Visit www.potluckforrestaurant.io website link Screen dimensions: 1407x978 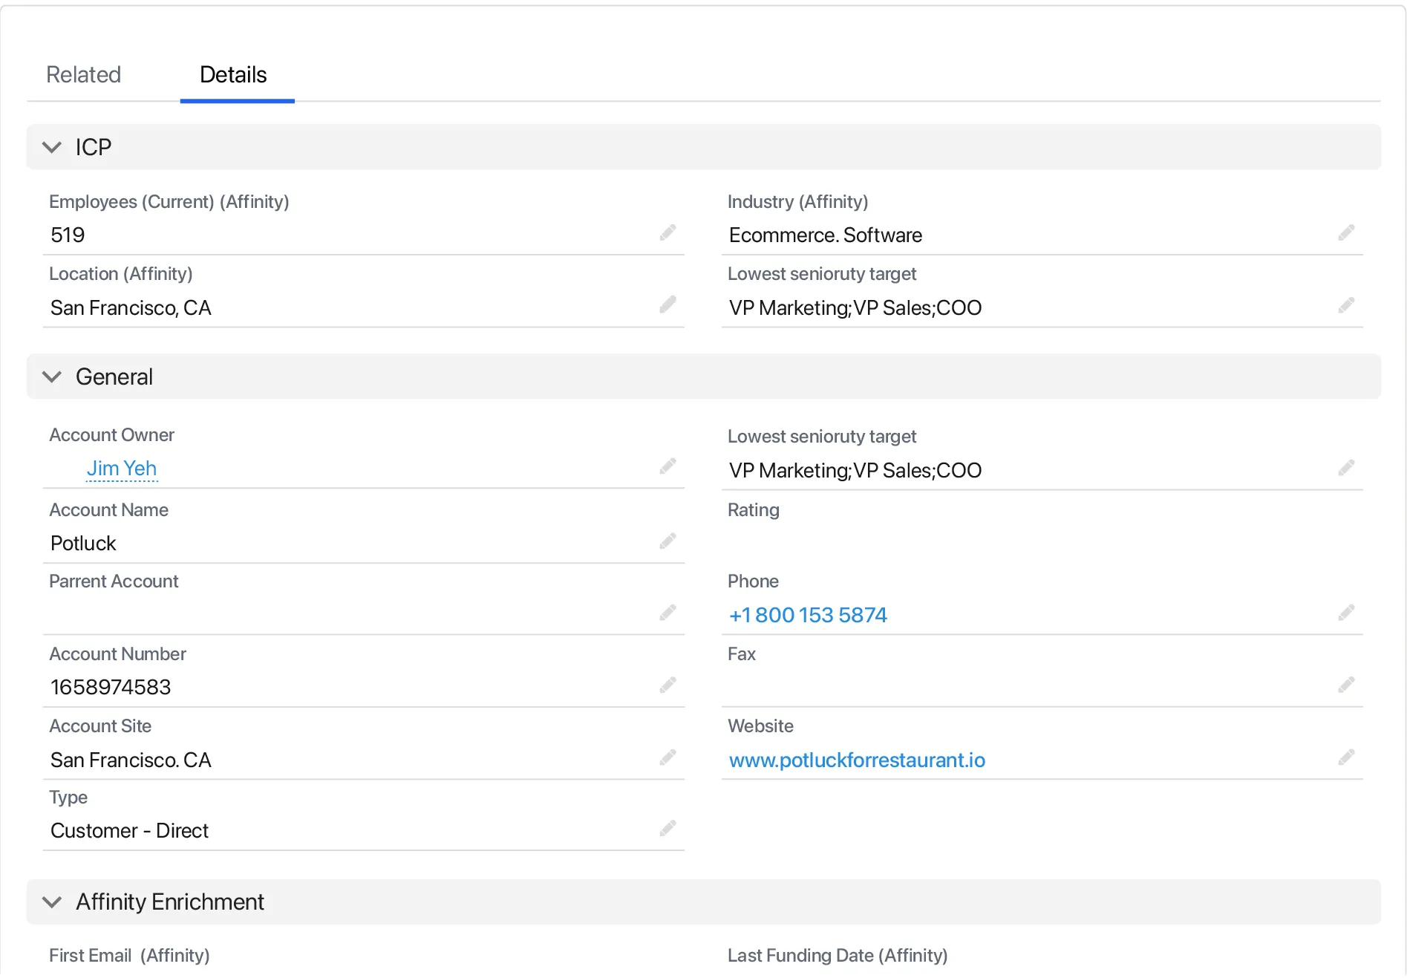click(857, 760)
